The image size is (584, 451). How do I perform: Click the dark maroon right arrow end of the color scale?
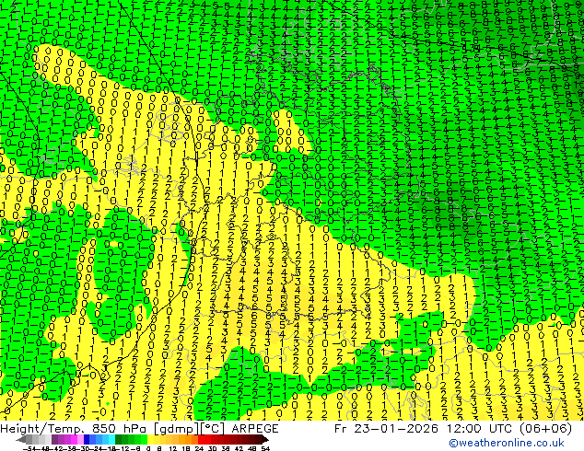pos(264,439)
